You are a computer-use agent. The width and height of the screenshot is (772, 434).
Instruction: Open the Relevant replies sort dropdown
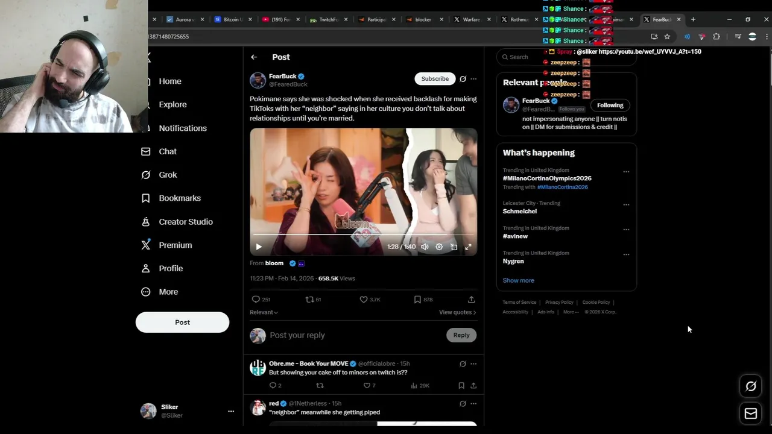(x=264, y=312)
